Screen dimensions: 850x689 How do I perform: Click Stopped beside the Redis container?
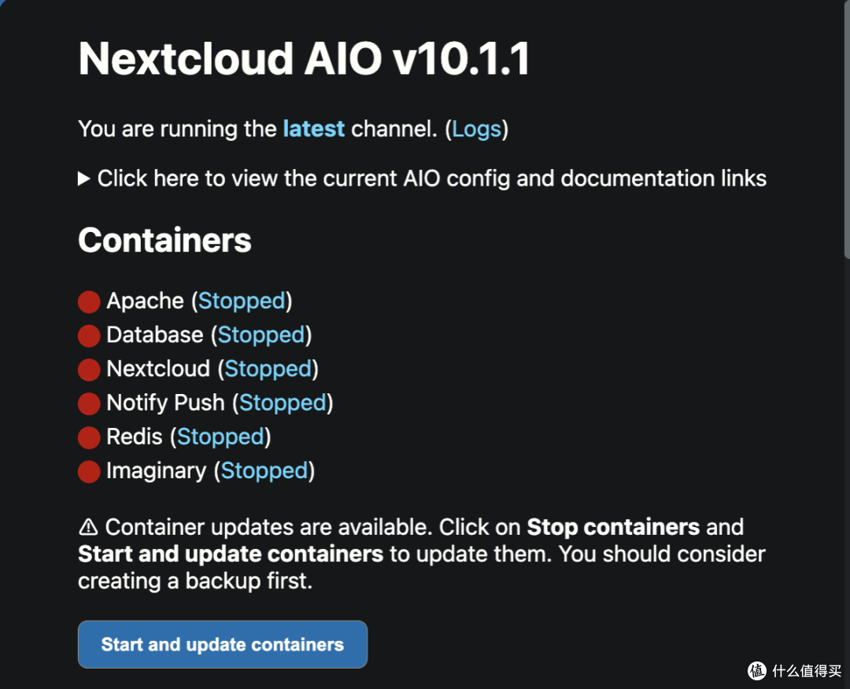220,437
